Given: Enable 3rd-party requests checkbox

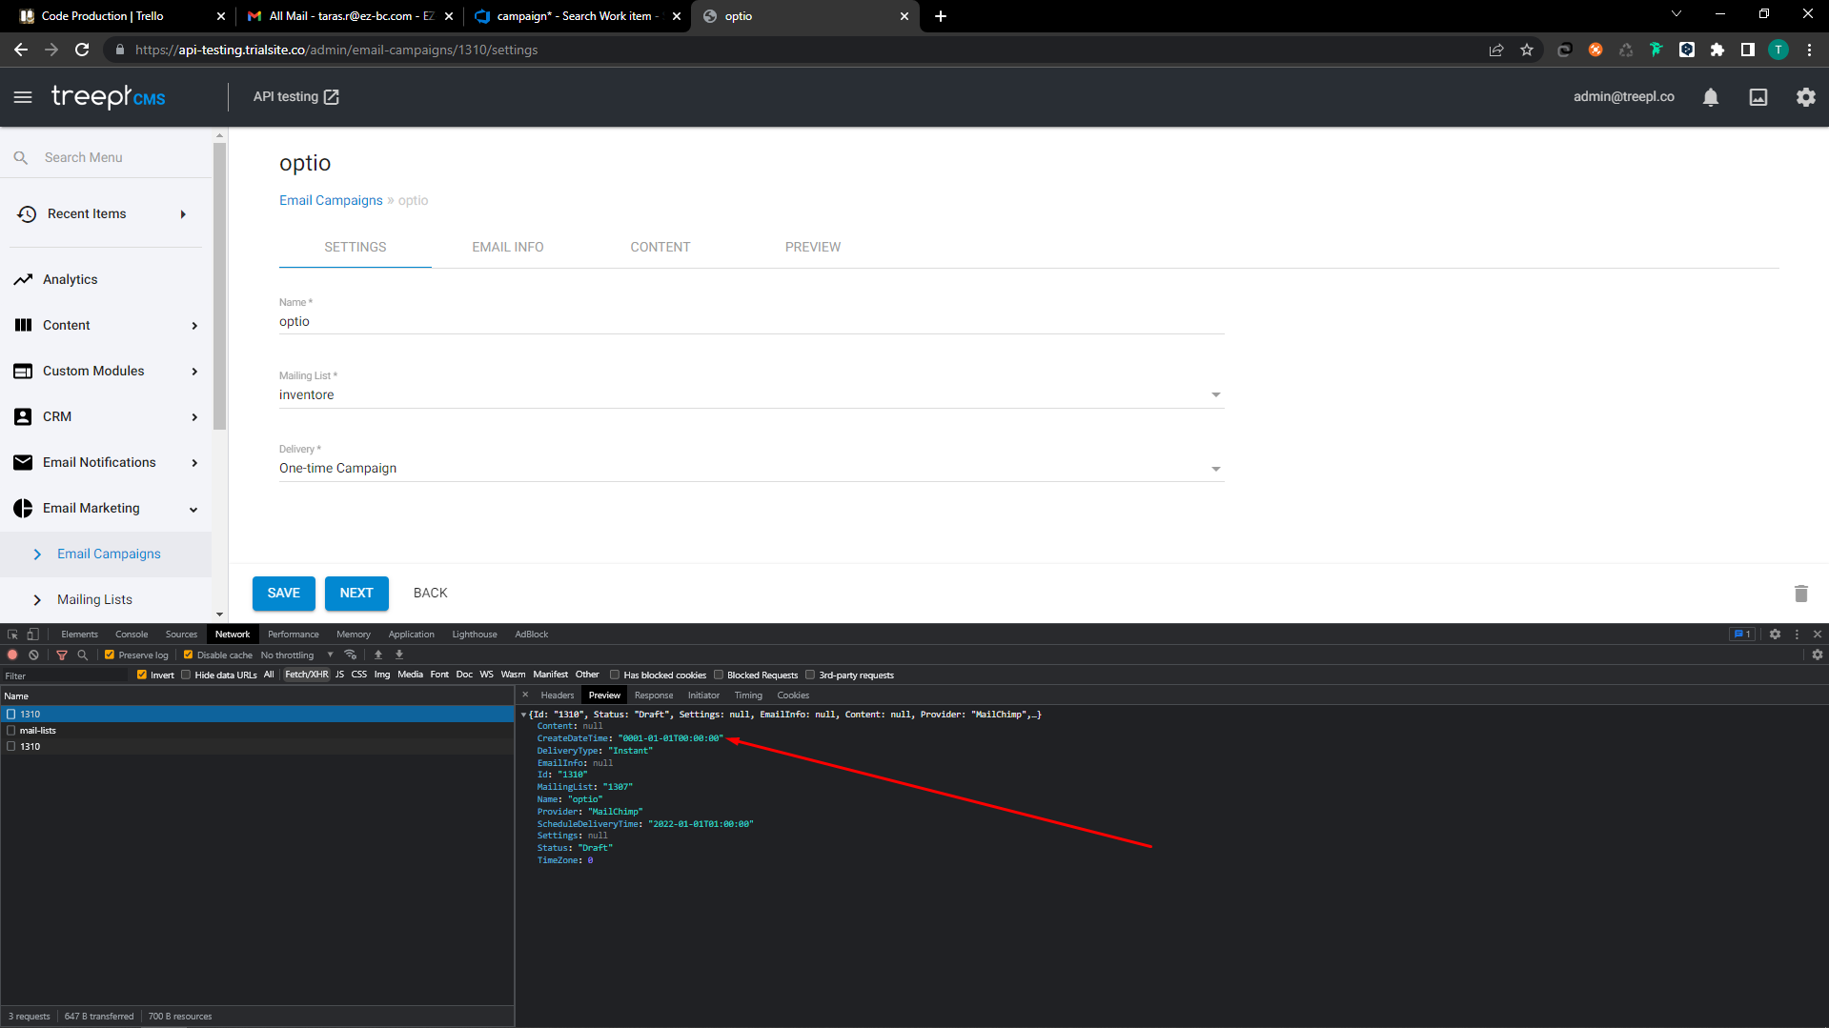Looking at the screenshot, I should click(810, 675).
